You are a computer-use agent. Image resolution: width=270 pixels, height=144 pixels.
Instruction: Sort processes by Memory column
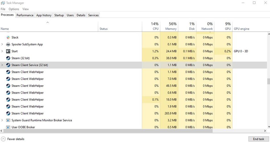tap(169, 27)
